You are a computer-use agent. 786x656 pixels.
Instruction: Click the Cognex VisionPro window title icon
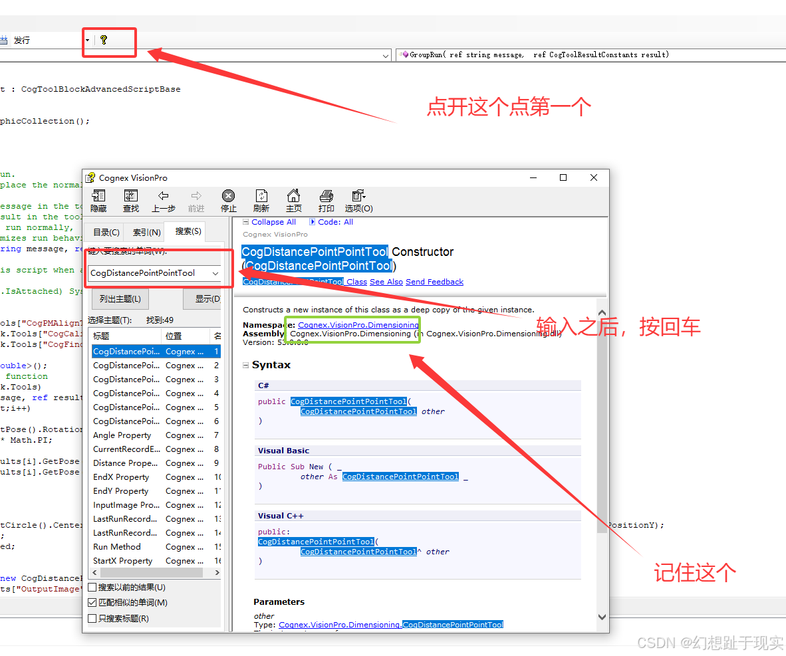pyautogui.click(x=90, y=178)
